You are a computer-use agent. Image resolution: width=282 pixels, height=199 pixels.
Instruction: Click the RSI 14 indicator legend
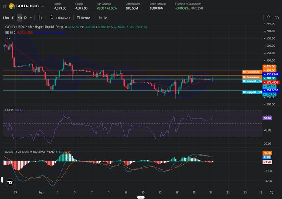coord(10,110)
